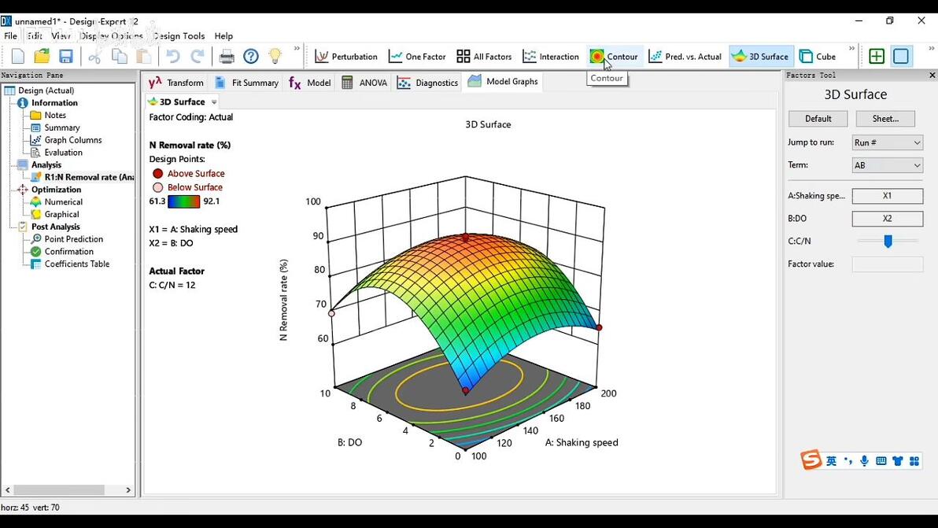938x528 pixels.
Task: Click the light bulb tips icon
Action: 275,57
